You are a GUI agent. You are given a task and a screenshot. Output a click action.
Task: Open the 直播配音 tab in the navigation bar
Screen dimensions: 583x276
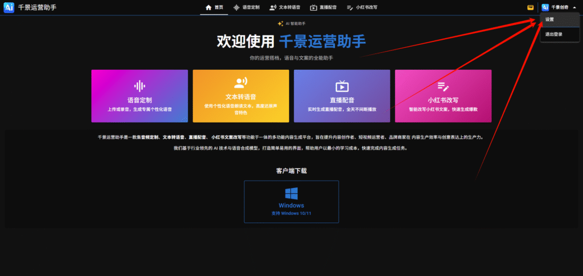click(323, 7)
